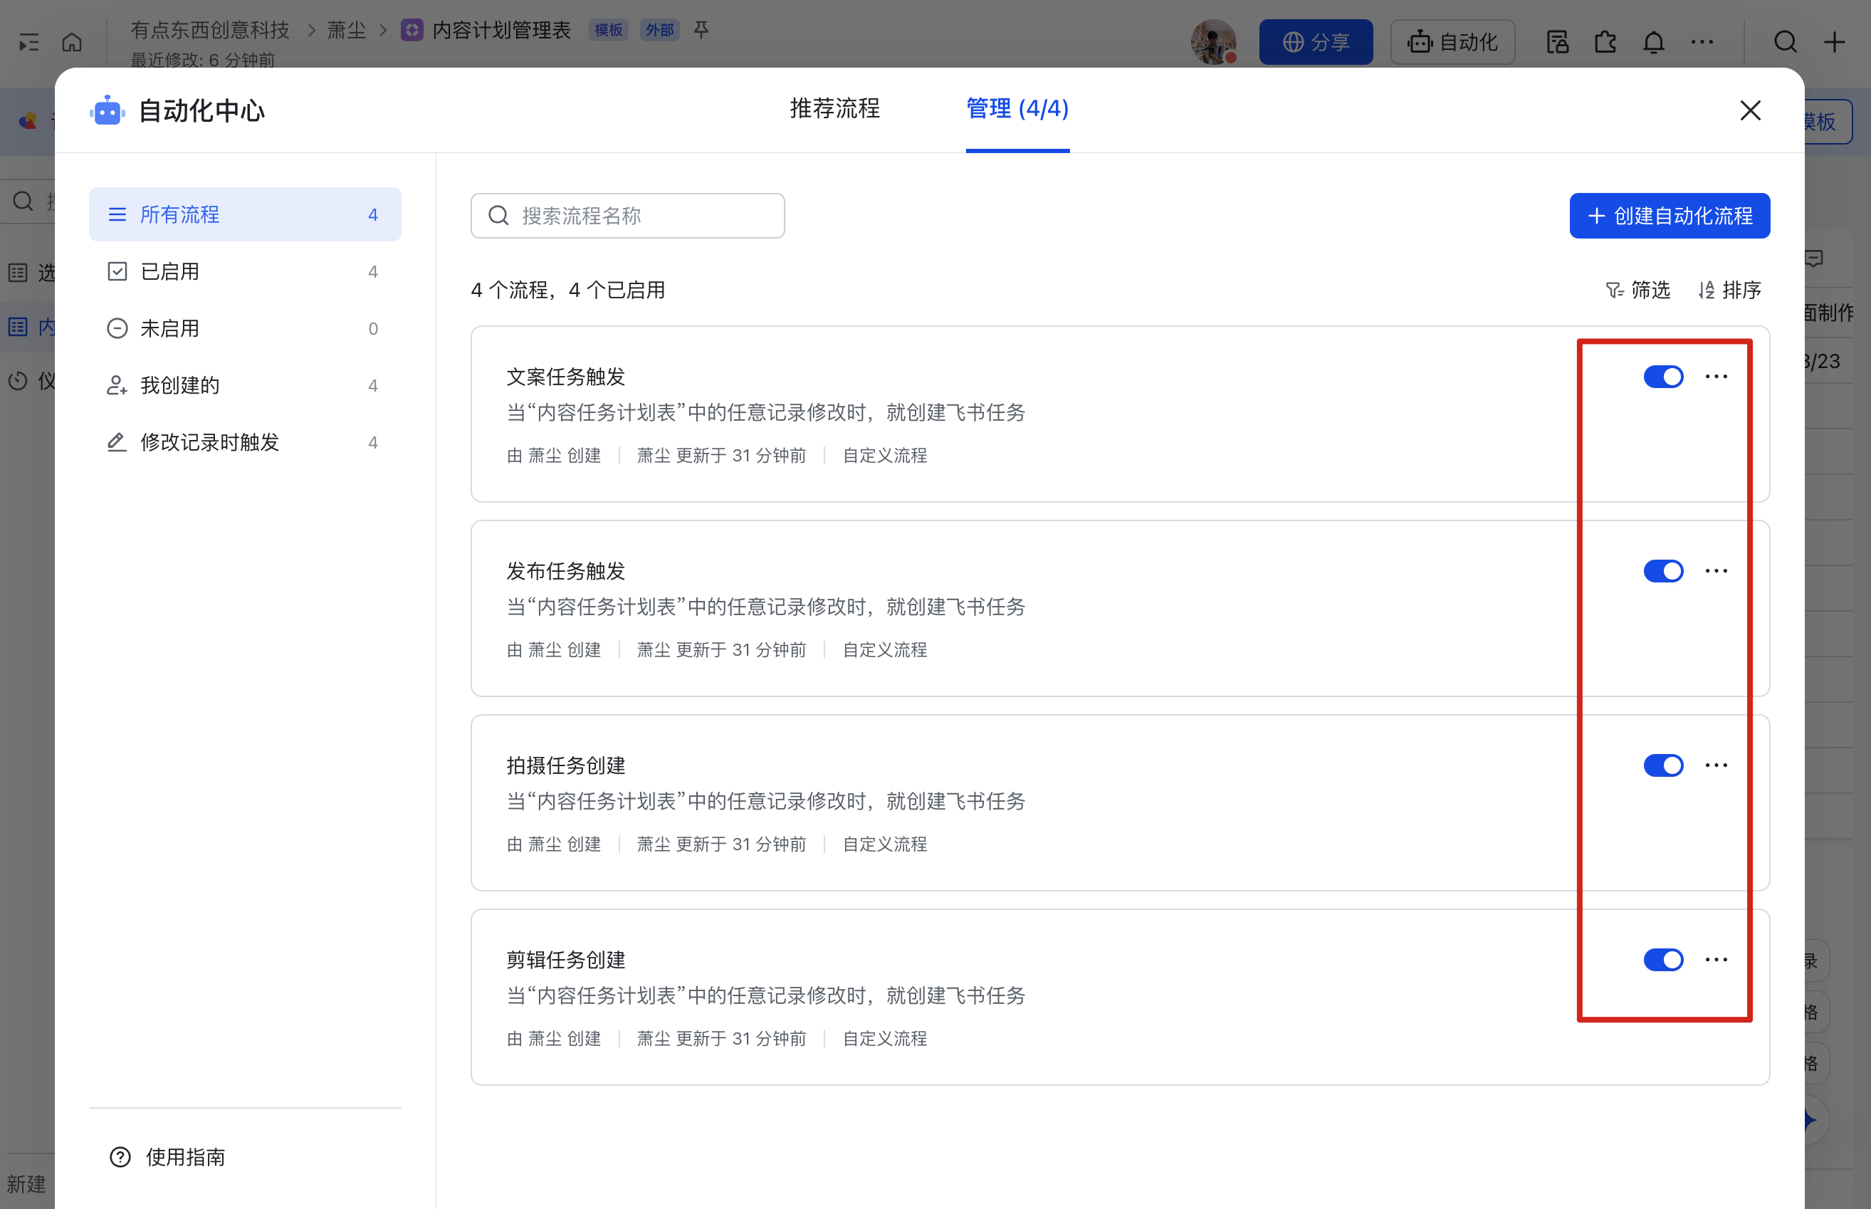
Task: Open the 拍摄任务创建 flow title
Action: (x=566, y=765)
